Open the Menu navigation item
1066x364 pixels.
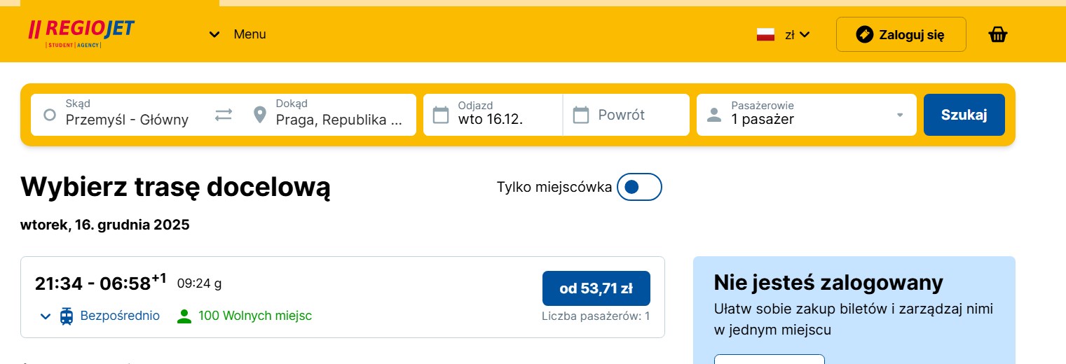[238, 34]
